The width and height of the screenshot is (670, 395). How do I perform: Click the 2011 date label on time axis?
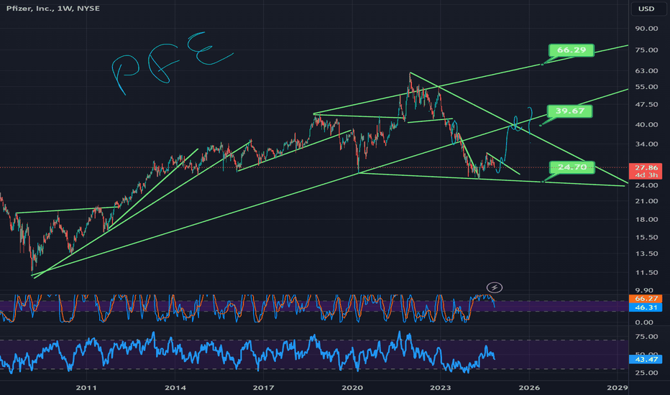pos(86,388)
